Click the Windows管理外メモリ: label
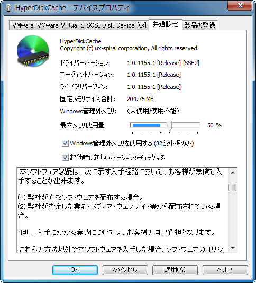256x283 pixels. click(x=88, y=111)
